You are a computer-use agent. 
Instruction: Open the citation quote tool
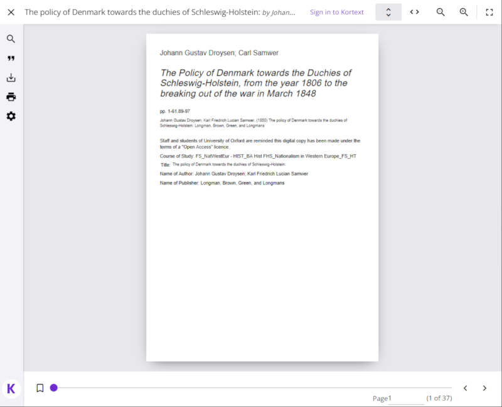tap(11, 58)
